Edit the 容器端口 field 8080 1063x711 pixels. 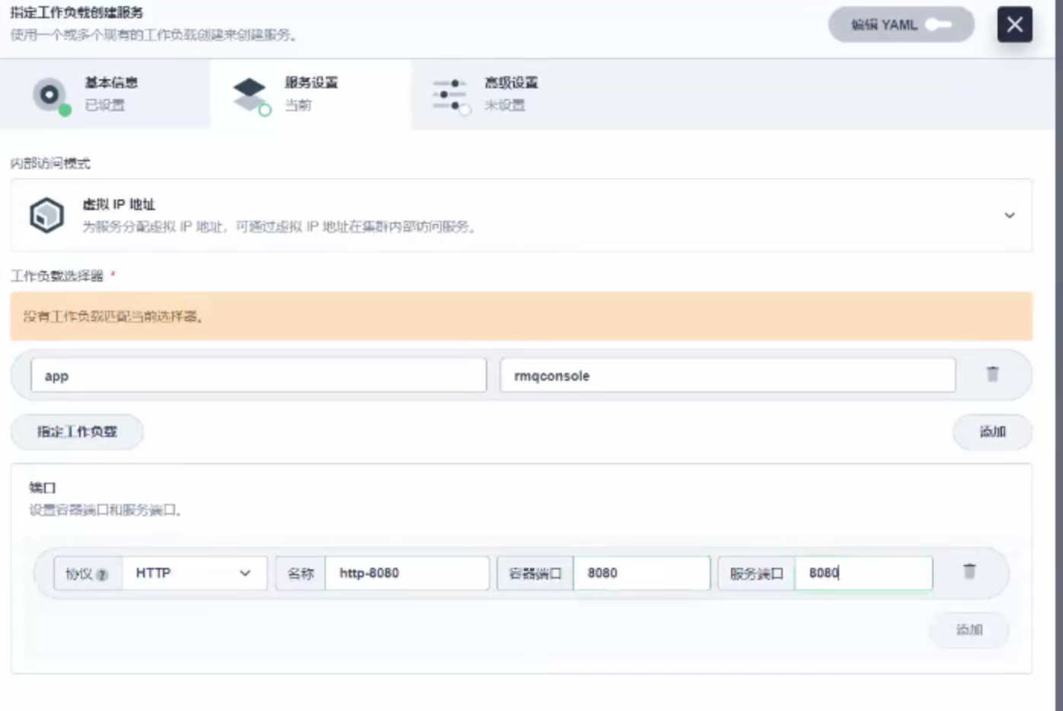(641, 573)
